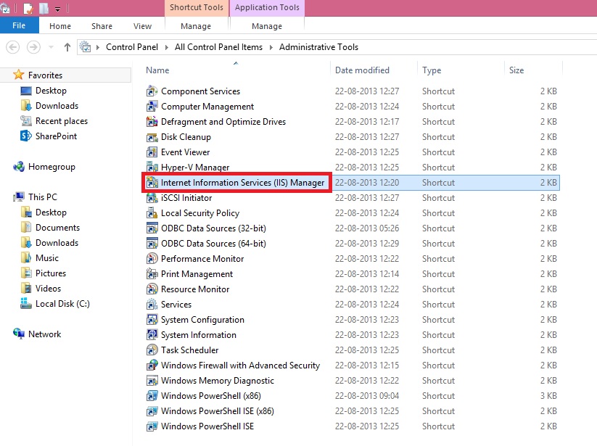Image resolution: width=597 pixels, height=446 pixels.
Task: Click the Back navigation button
Action: coord(13,46)
